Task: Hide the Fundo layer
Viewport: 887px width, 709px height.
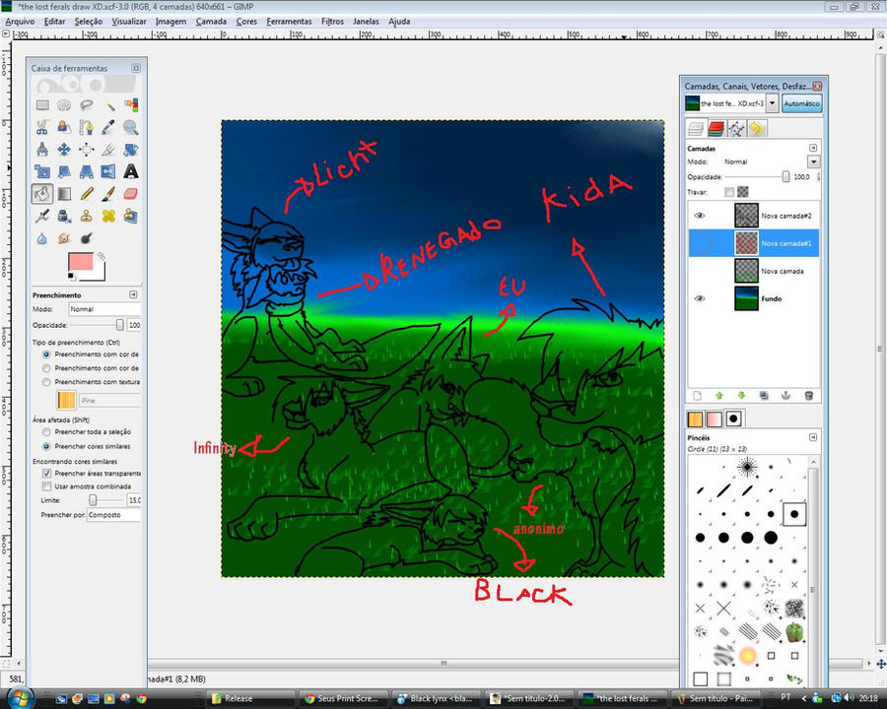Action: (x=700, y=298)
